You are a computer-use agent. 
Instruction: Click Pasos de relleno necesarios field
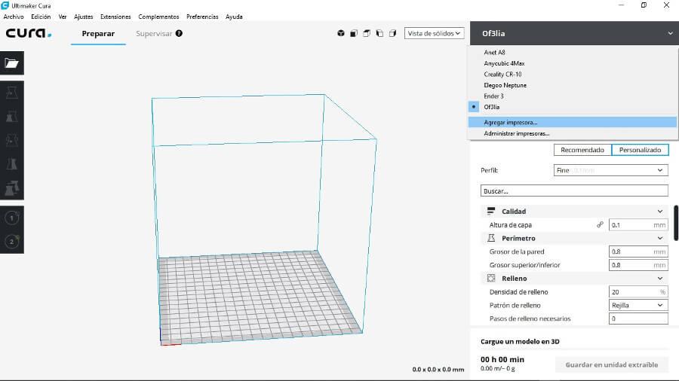click(x=638, y=319)
